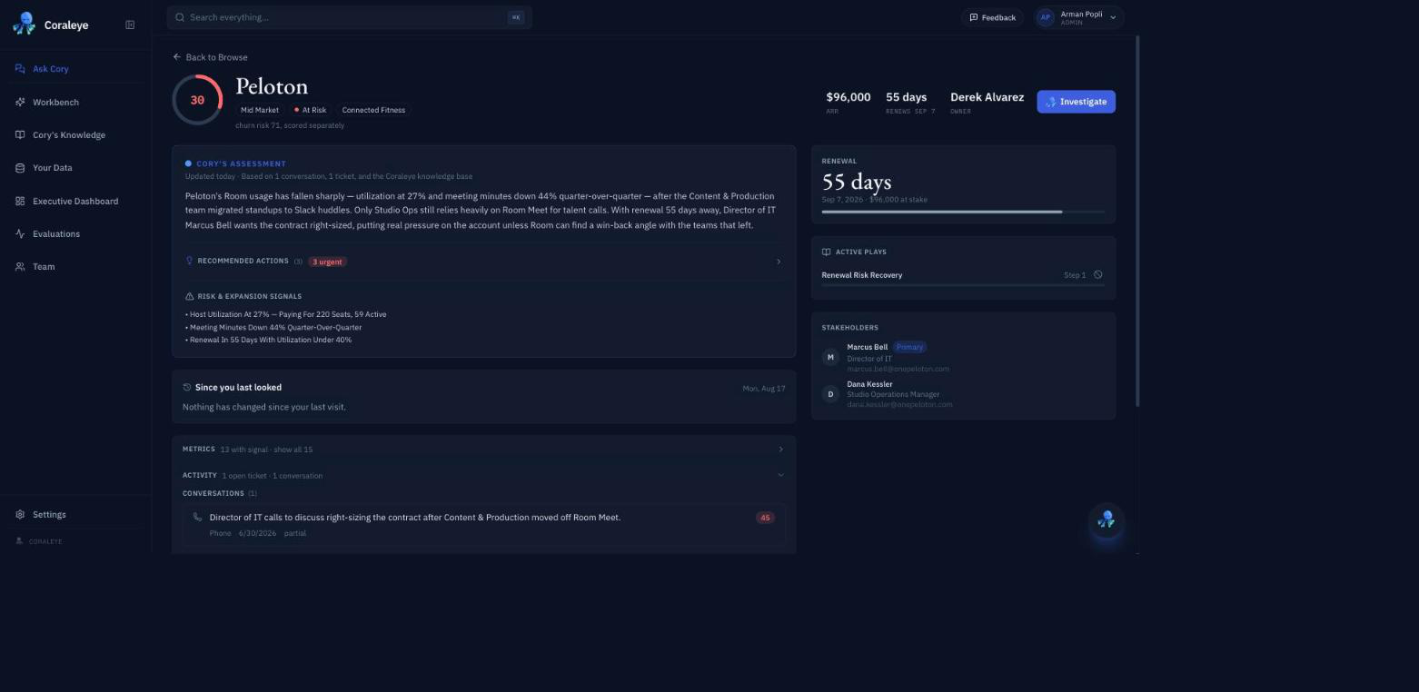Click the Executive Dashboard grid icon
Image resolution: width=1419 pixels, height=692 pixels.
pos(20,202)
